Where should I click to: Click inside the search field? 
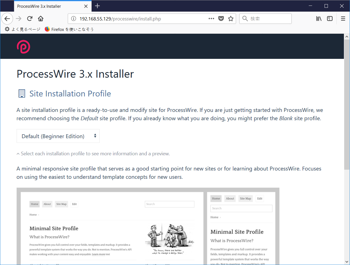(266, 19)
